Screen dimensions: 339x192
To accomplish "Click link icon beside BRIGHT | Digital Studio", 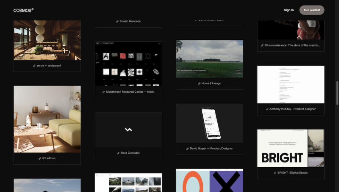I will tap(275, 173).
